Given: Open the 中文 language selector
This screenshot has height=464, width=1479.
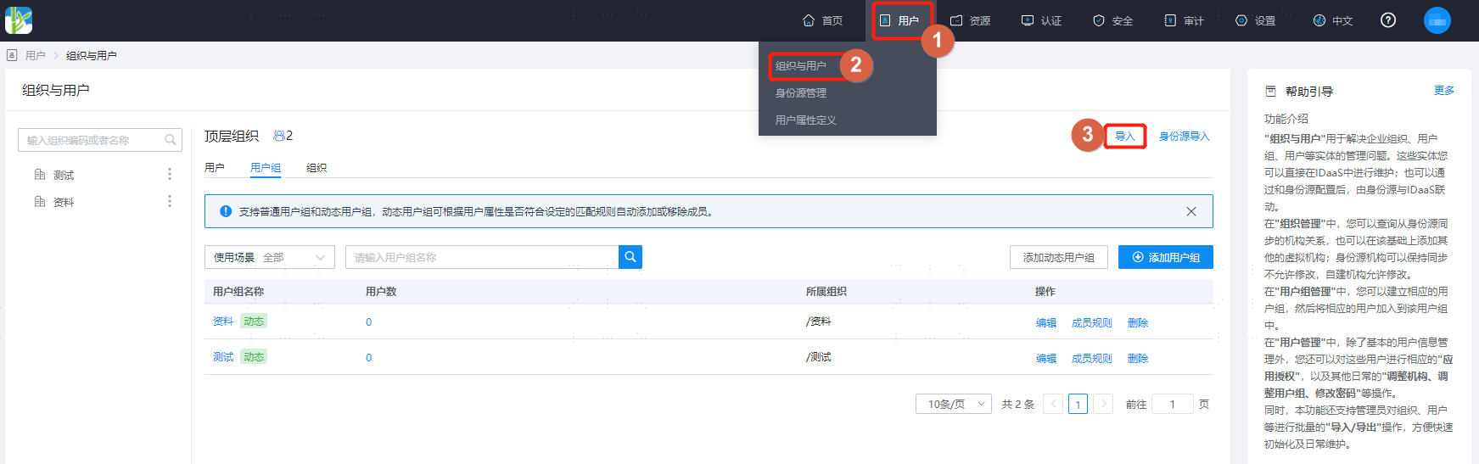Looking at the screenshot, I should [x=1333, y=20].
